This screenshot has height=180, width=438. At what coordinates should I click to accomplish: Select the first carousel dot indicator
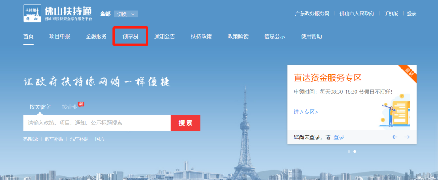click(349, 152)
